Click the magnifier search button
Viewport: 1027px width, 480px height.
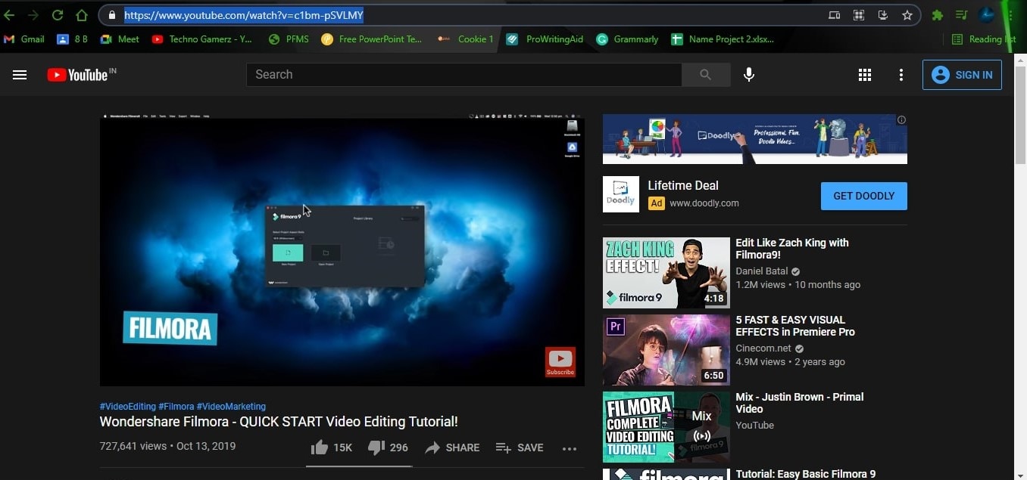[706, 75]
